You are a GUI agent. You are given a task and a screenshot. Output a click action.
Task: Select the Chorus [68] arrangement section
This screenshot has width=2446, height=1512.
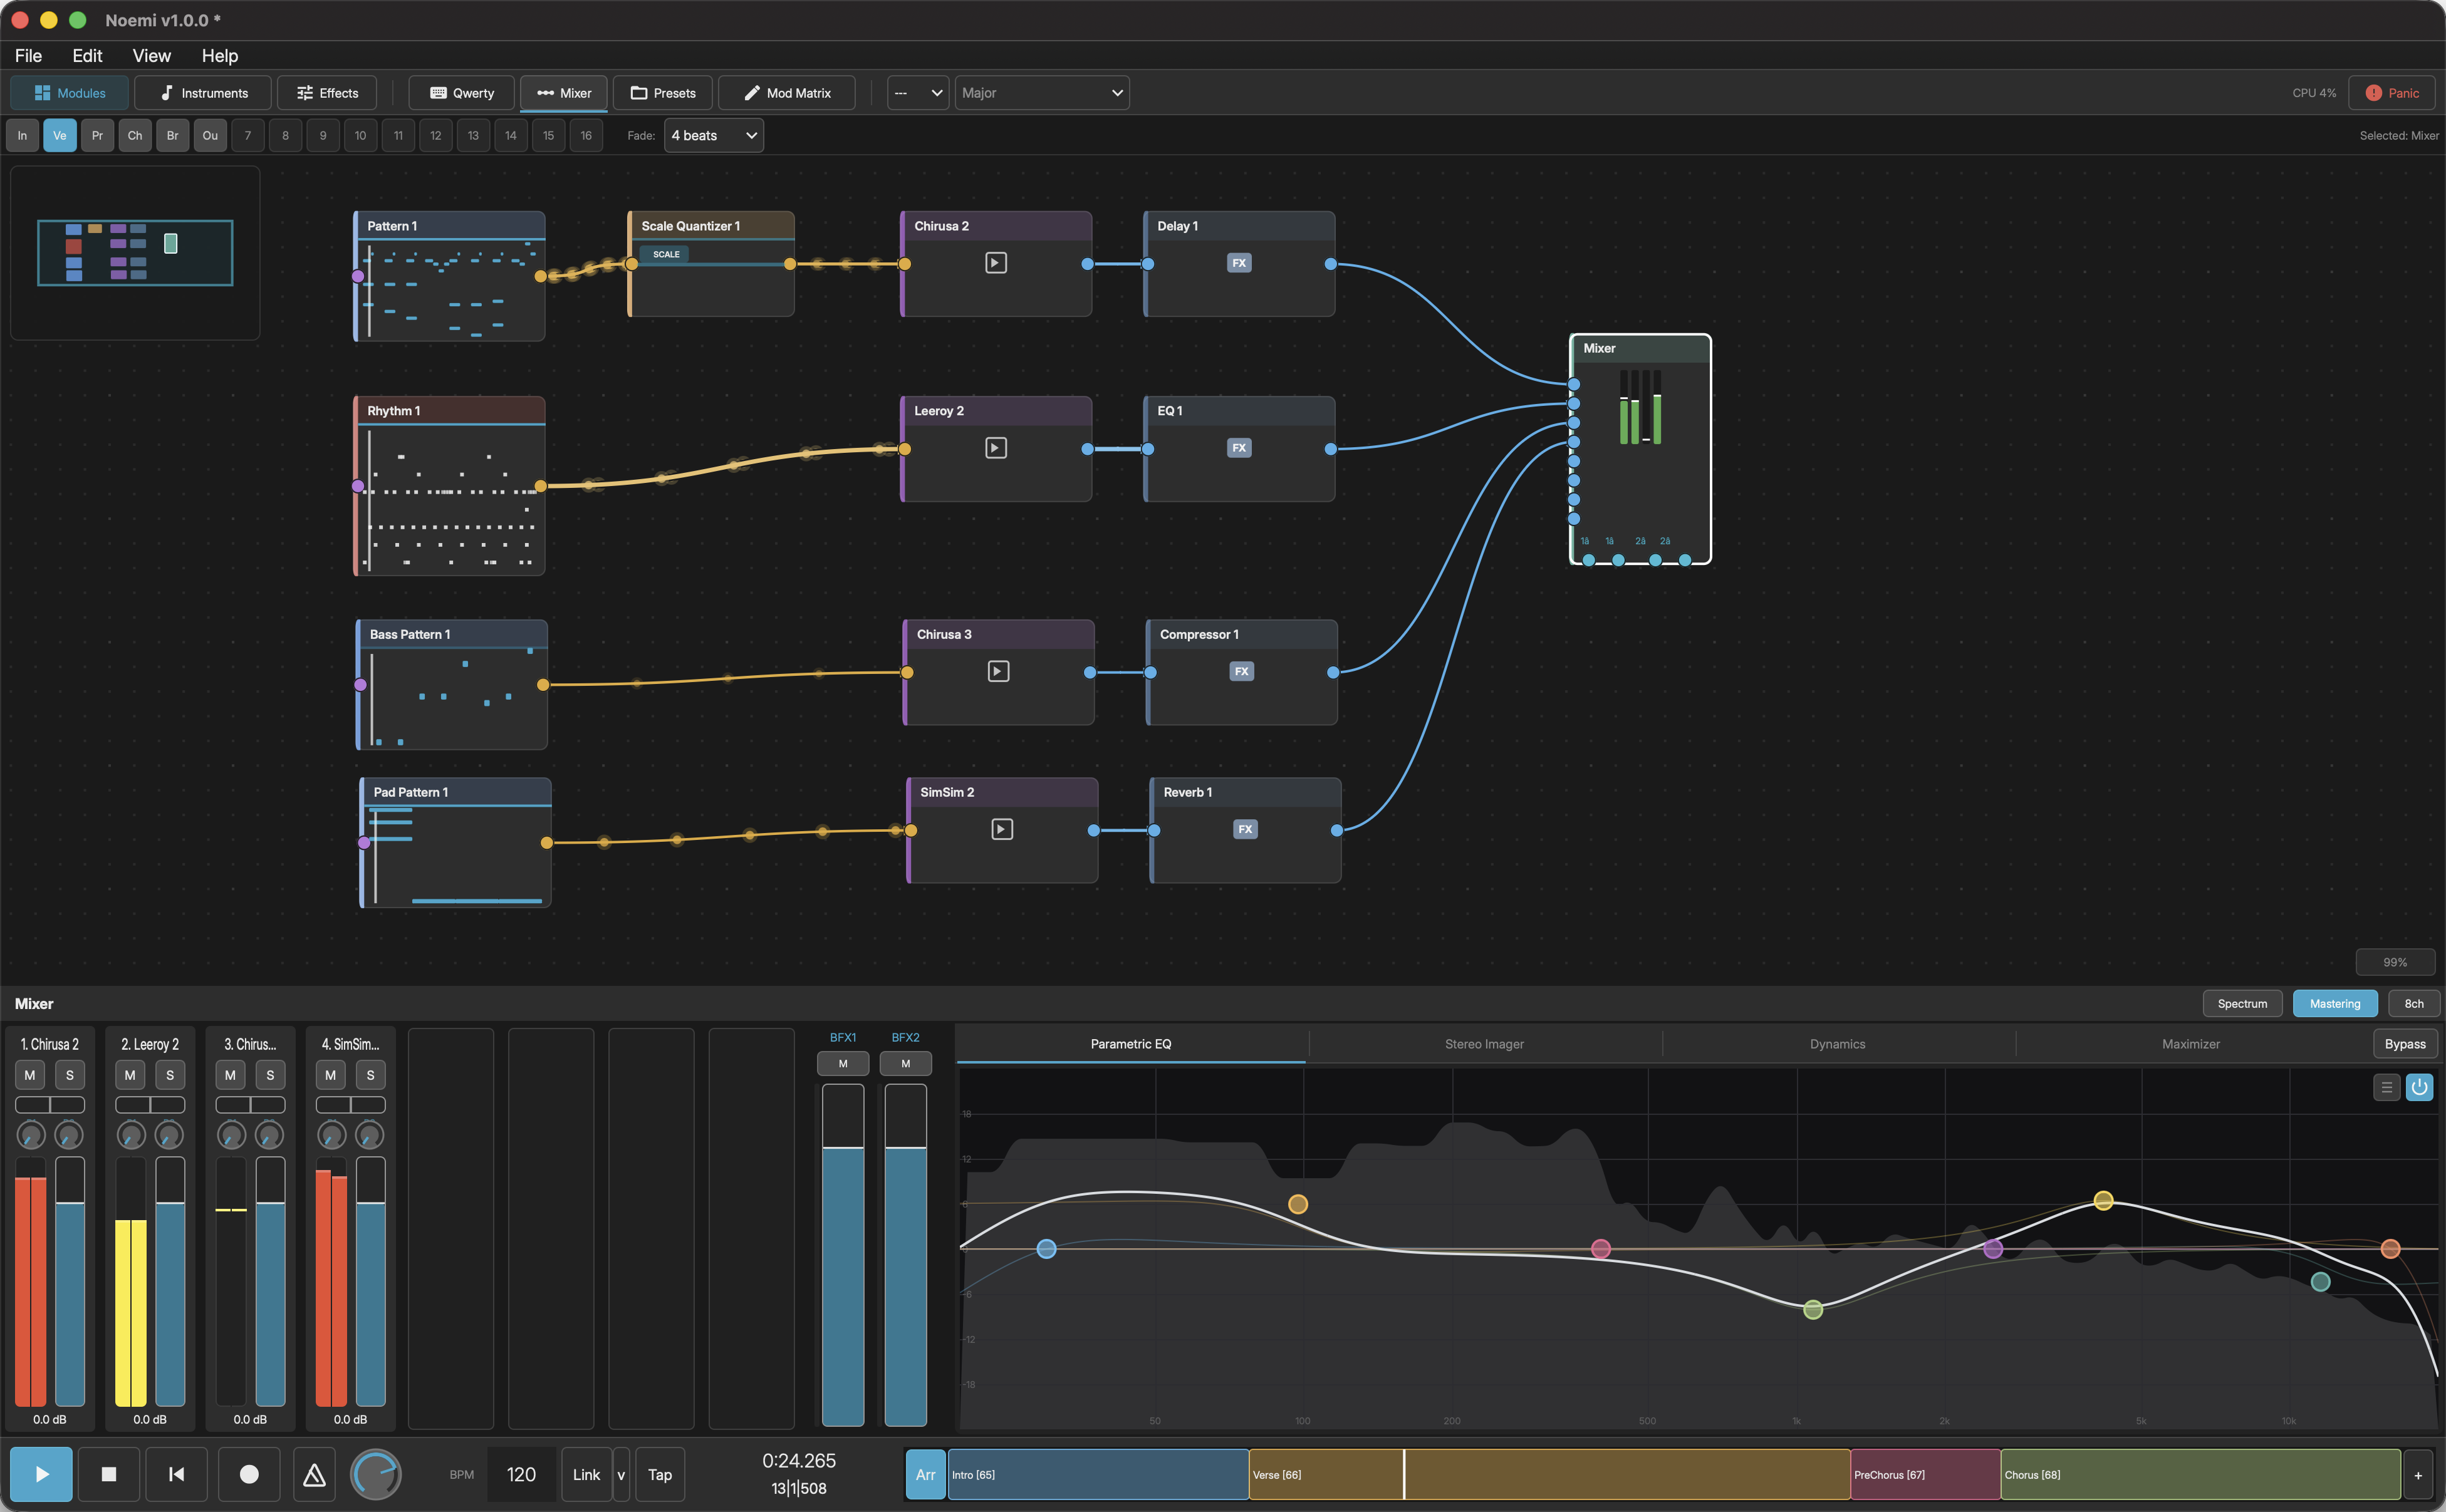[2200, 1475]
